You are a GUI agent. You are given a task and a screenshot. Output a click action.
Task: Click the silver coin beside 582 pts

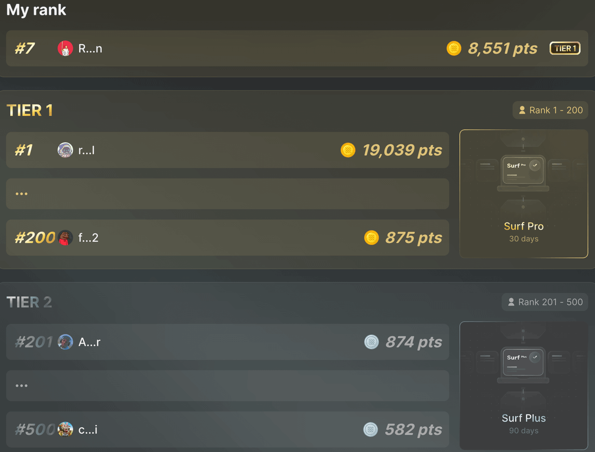click(370, 430)
